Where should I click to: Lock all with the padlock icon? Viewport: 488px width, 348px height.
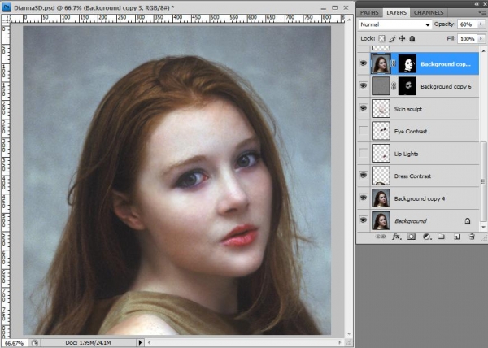click(x=412, y=38)
